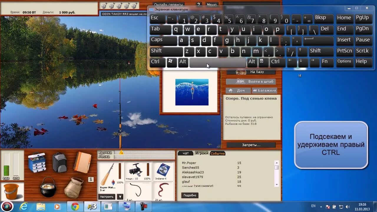
Task: Click the left Shift key on keyboard
Action: coord(166,52)
